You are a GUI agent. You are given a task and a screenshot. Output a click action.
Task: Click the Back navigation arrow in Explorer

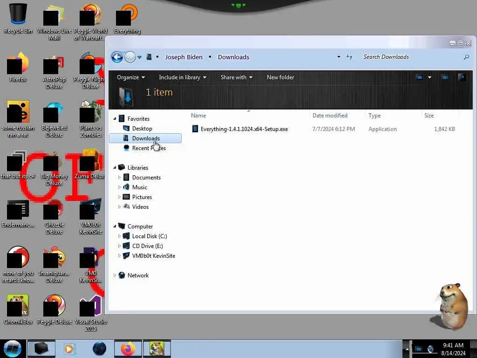117,57
